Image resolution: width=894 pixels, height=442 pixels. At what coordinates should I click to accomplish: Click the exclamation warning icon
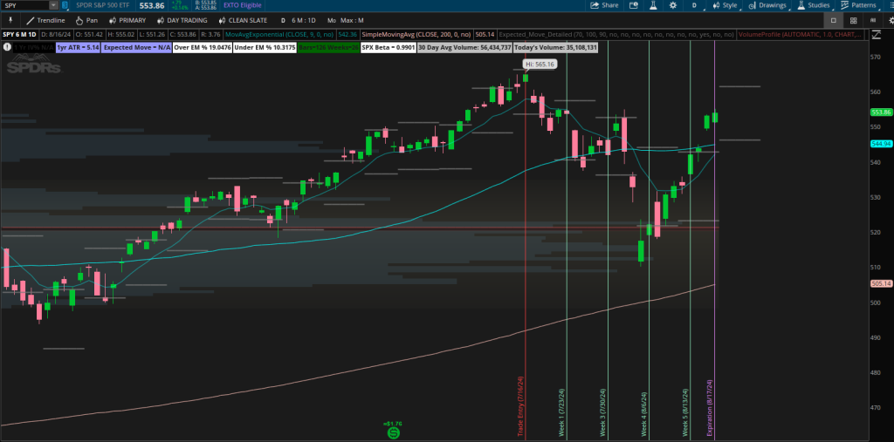coord(7,47)
